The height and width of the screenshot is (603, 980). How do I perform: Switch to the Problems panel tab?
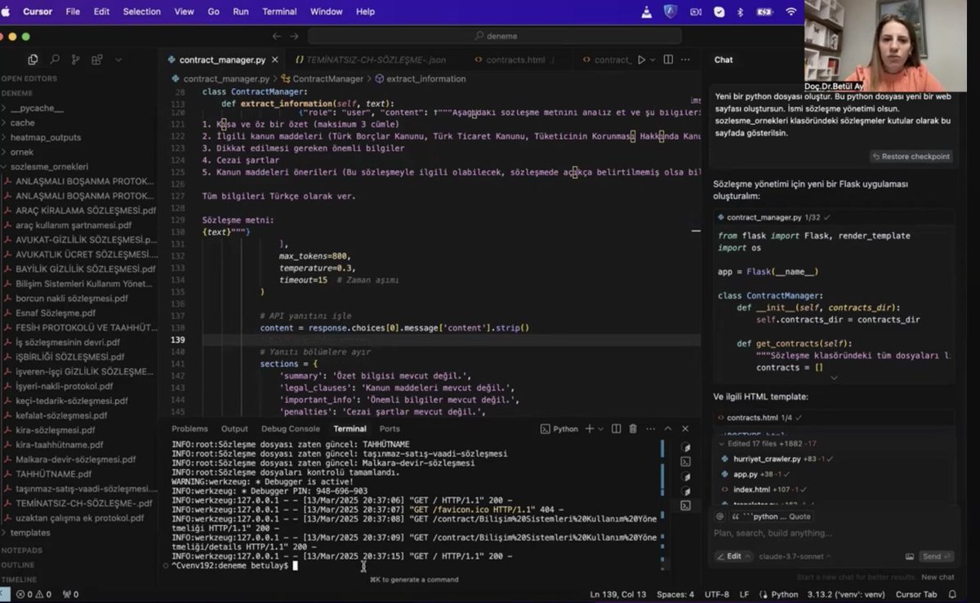coord(189,428)
